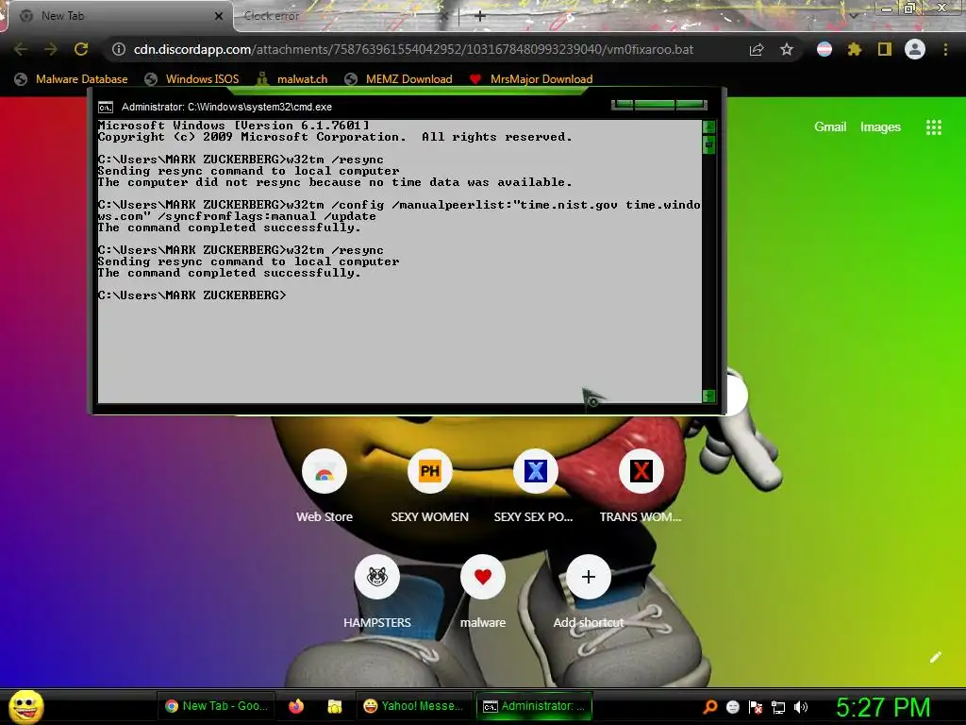Open the malware heart shortcut
The image size is (966, 725).
coord(483,592)
